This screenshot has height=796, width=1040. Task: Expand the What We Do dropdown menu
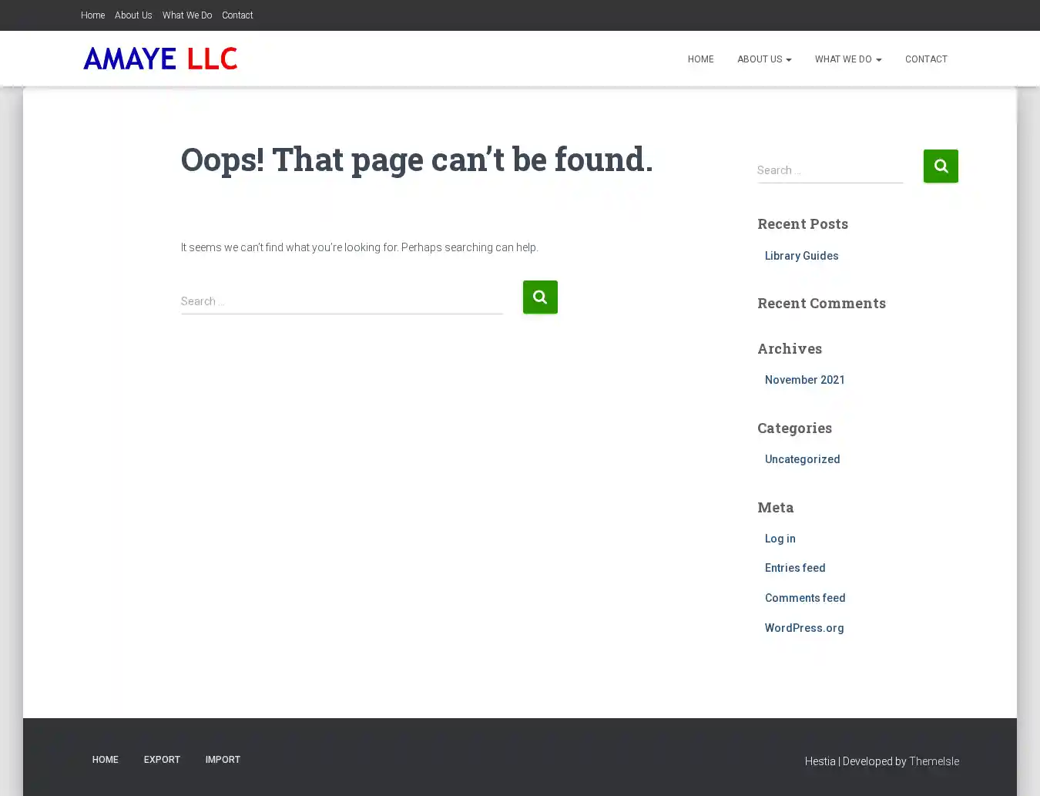(847, 59)
